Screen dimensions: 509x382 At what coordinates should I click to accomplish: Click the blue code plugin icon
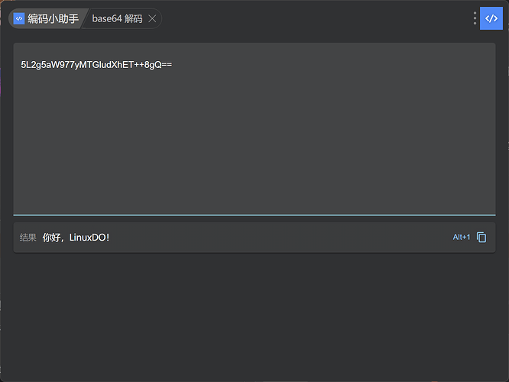pyautogui.click(x=491, y=18)
